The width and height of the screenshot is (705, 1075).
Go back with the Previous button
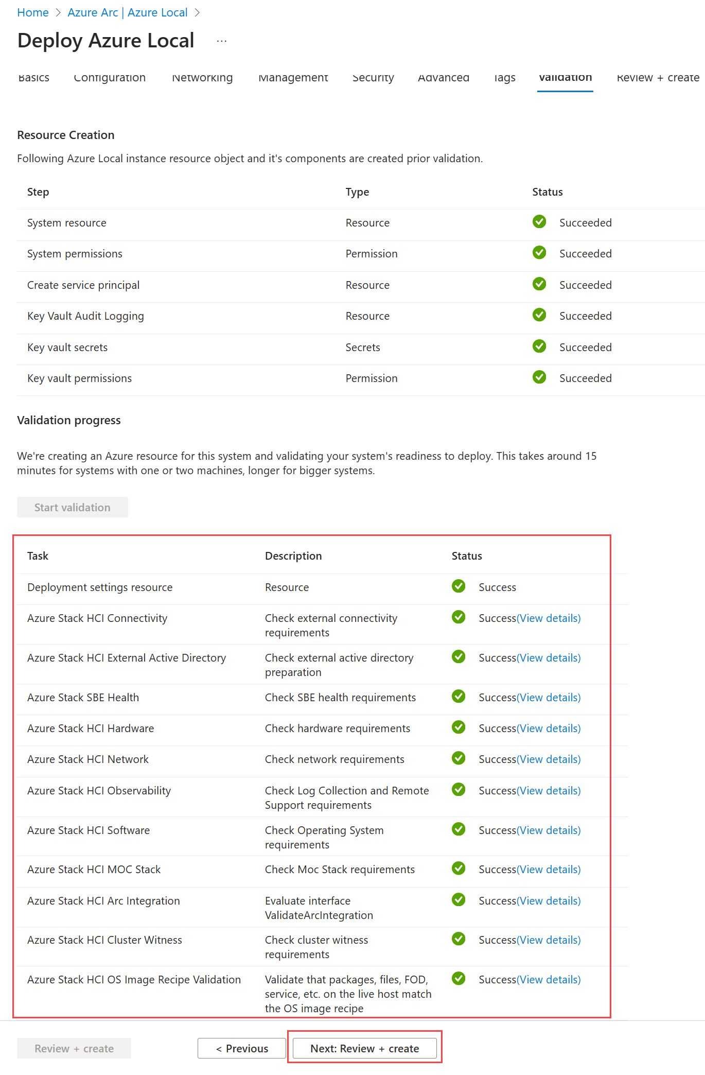[242, 1048]
